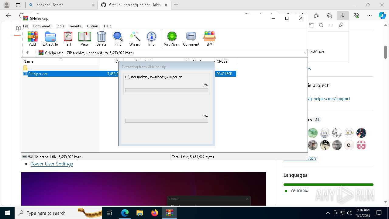Image resolution: width=389 pixels, height=219 pixels.
Task: Click the total extraction progress bar
Action: pyautogui.click(x=167, y=121)
